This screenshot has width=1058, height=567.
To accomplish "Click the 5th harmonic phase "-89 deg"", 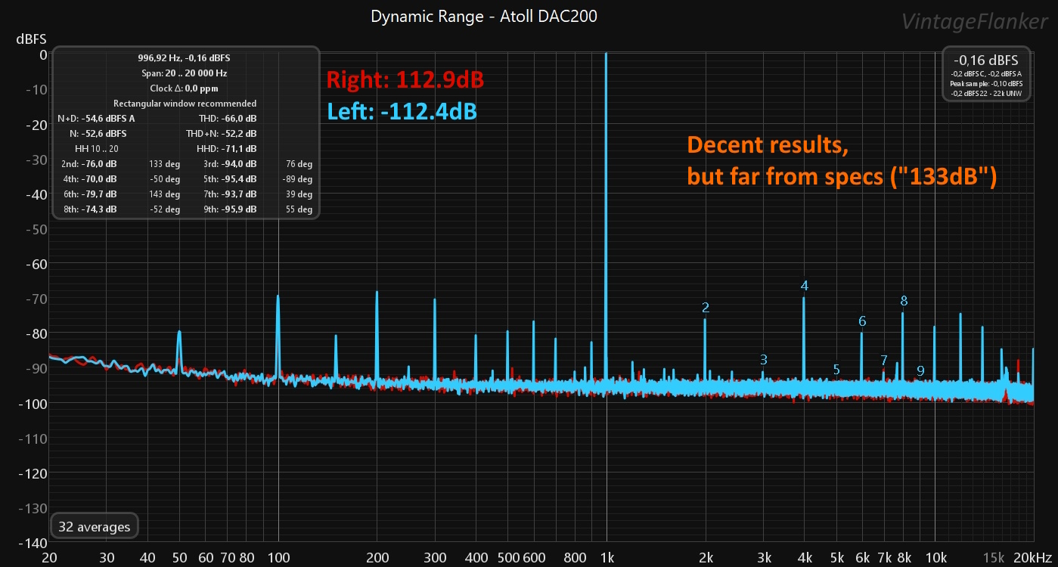I will pos(298,179).
